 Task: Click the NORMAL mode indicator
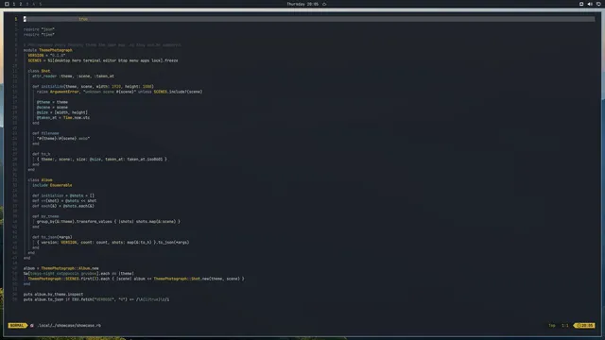(x=17, y=325)
